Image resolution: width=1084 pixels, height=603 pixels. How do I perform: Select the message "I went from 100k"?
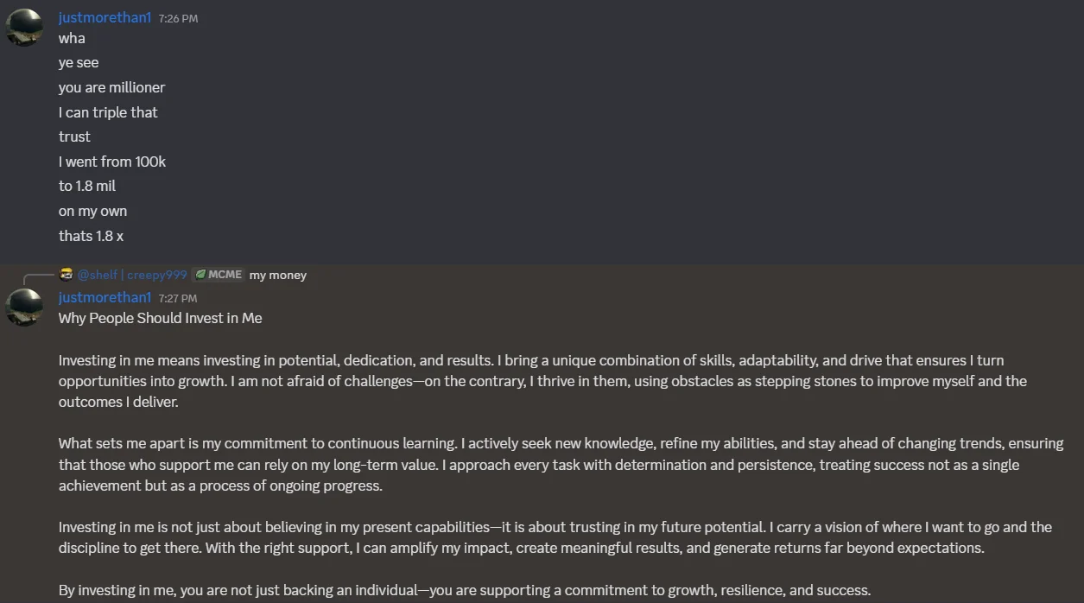point(112,162)
